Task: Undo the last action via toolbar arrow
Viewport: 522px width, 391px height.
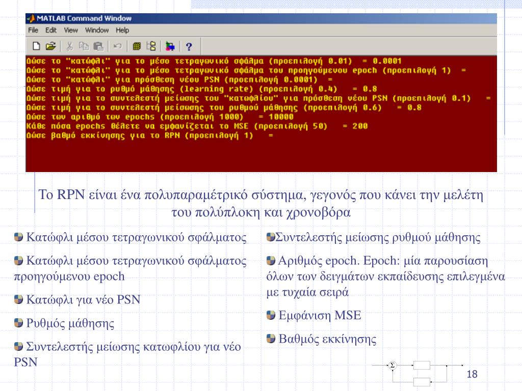Action: pyautogui.click(x=118, y=46)
